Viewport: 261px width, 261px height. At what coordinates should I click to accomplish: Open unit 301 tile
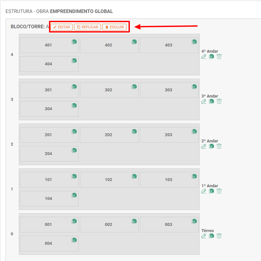[48, 90]
